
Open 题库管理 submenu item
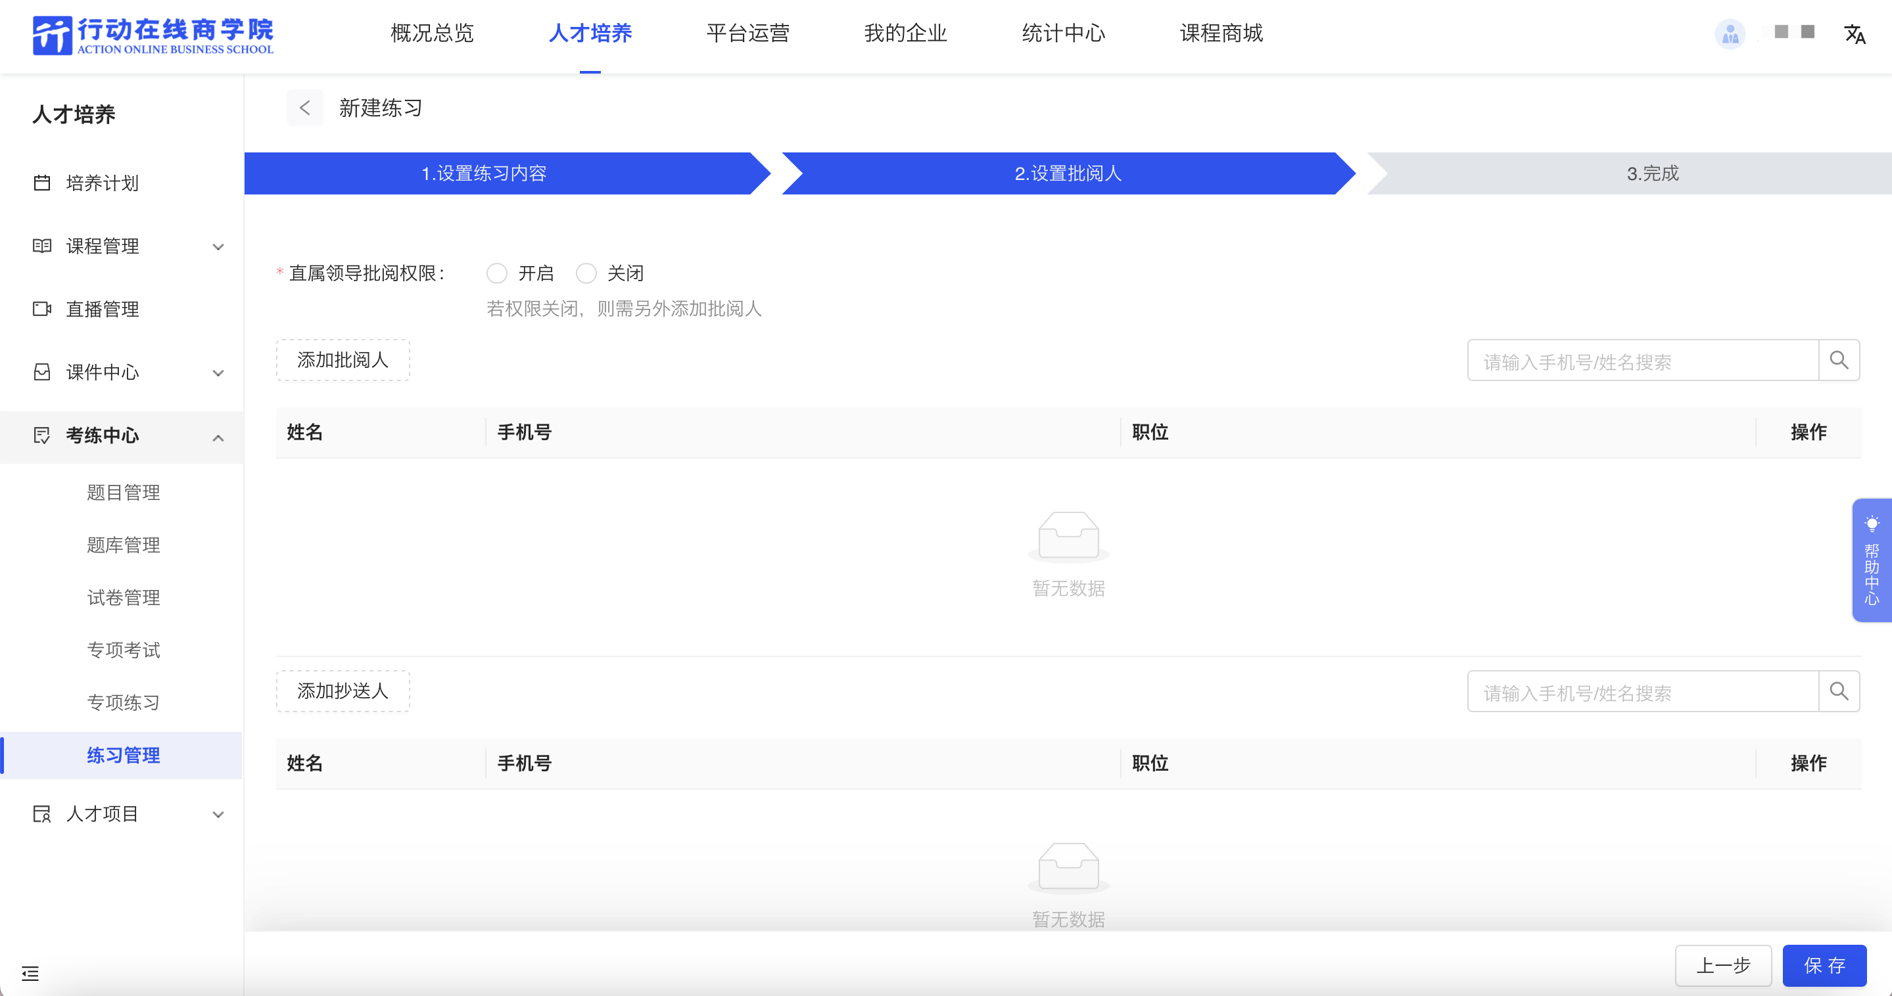coord(124,545)
